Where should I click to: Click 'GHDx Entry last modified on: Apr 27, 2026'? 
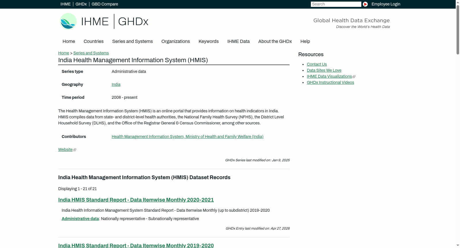click(258, 228)
